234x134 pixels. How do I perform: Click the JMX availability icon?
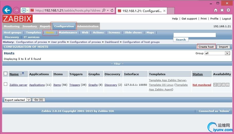pyautogui.click(x=223, y=85)
